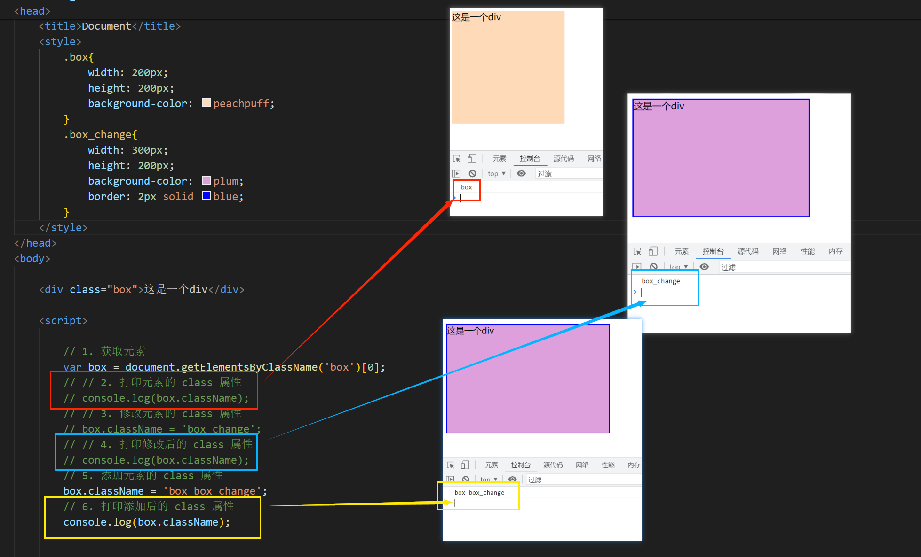
Task: Open 'top' context dropdown in 'box box_change' panel
Action: 489,480
